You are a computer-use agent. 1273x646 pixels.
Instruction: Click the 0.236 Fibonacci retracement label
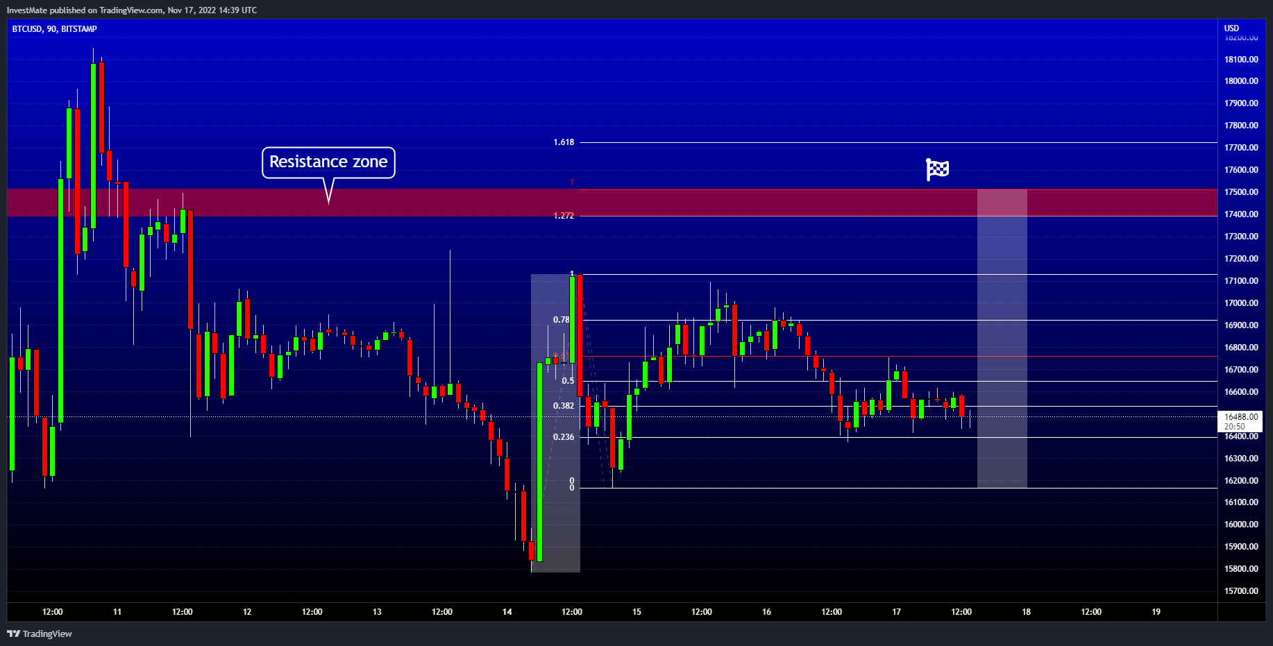pos(564,437)
